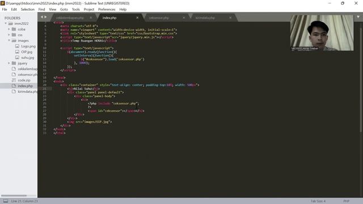Open the View menu
Screen dimensions: 363x204
(x=53, y=10)
